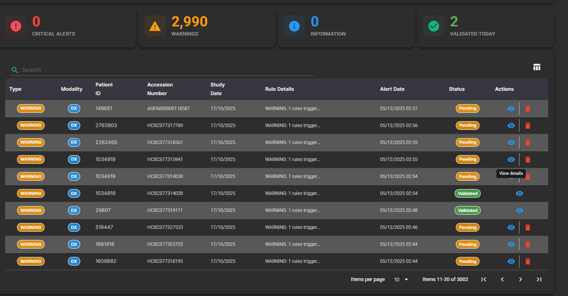View details for accession AGFA000000118587

pos(511,109)
